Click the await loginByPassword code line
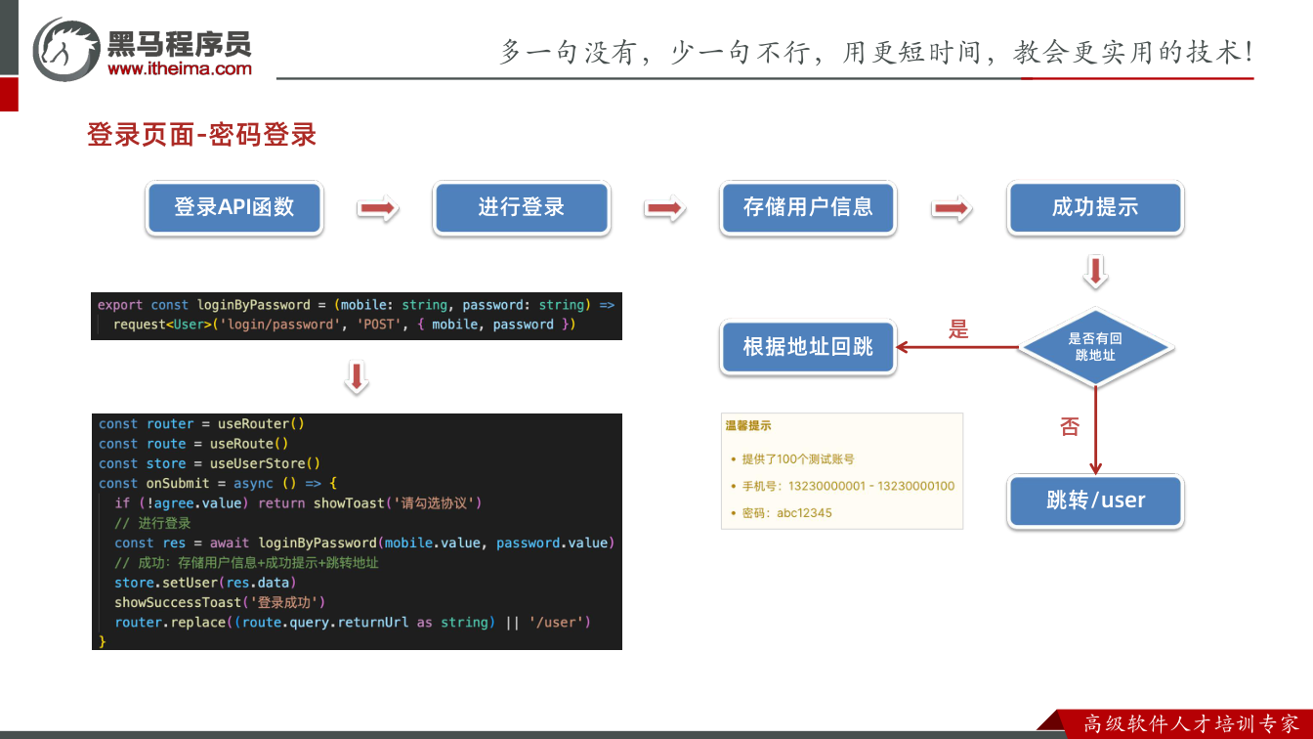Image resolution: width=1313 pixels, height=739 pixels. 363,543
